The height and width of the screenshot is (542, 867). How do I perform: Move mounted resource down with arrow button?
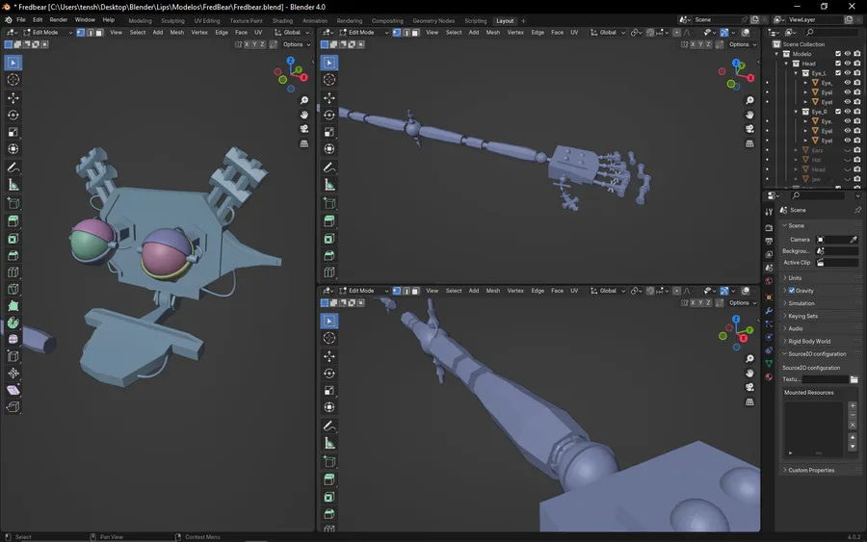coord(853,447)
